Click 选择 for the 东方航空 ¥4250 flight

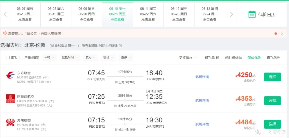(x=272, y=77)
